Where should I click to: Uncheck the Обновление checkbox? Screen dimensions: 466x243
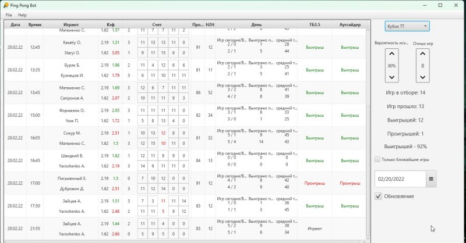tap(378, 196)
